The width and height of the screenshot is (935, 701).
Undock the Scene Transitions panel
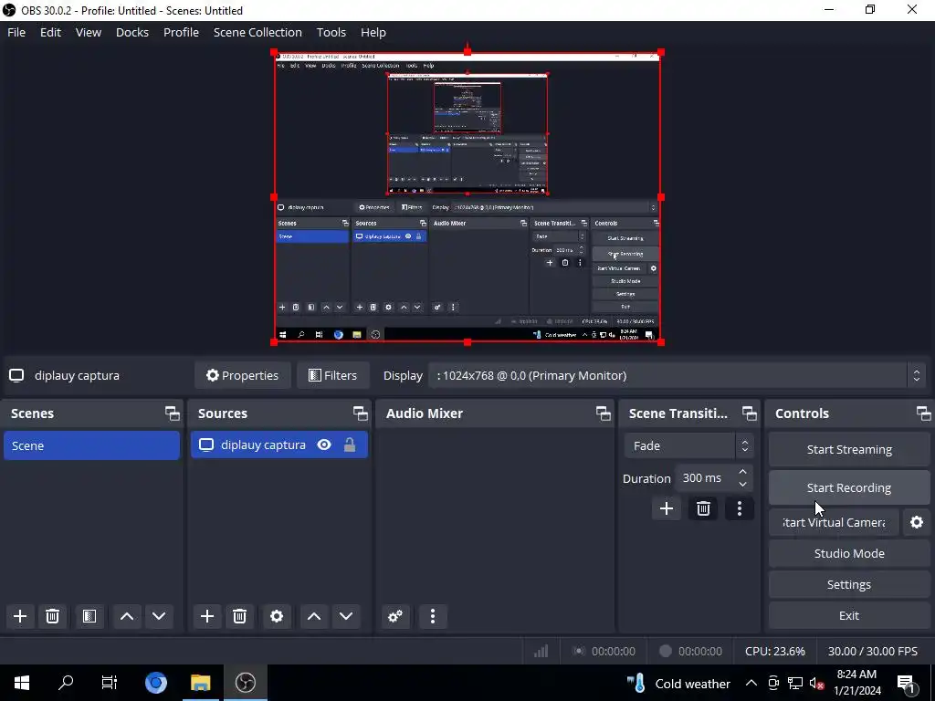click(x=749, y=413)
